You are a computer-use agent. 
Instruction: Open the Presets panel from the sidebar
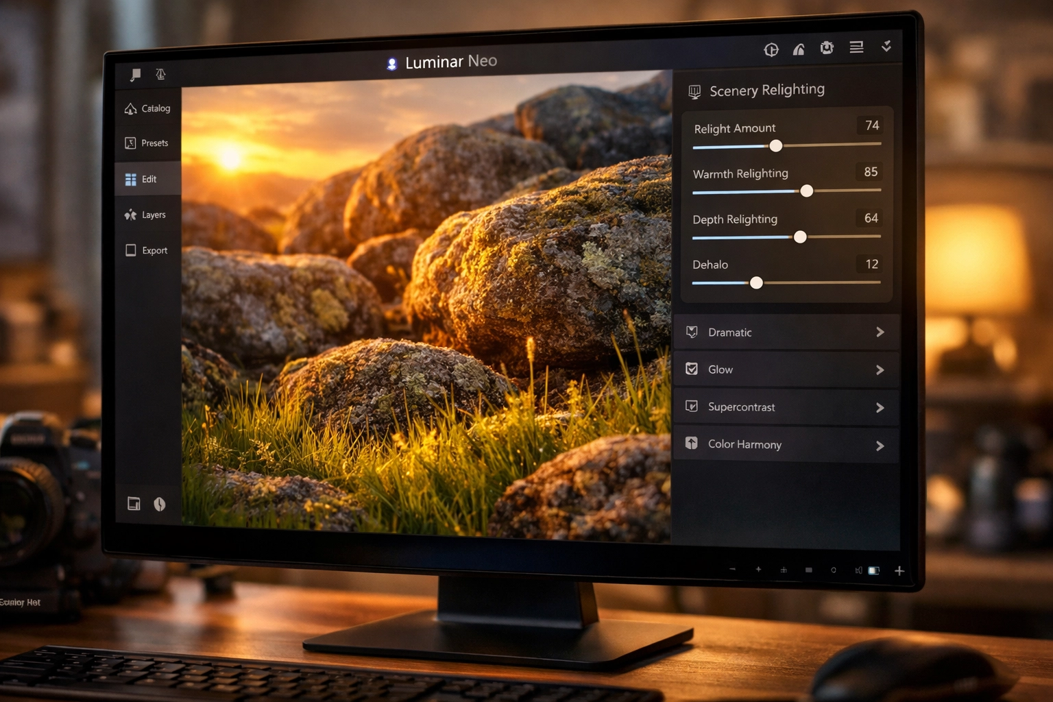pyautogui.click(x=130, y=143)
